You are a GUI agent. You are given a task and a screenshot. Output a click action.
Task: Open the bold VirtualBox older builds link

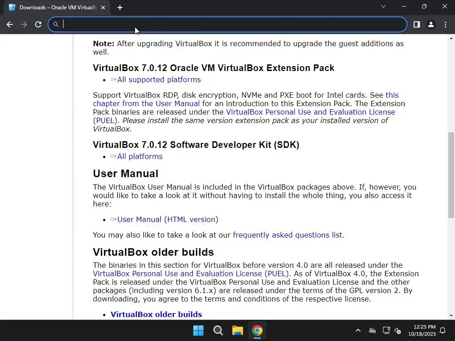(x=156, y=314)
